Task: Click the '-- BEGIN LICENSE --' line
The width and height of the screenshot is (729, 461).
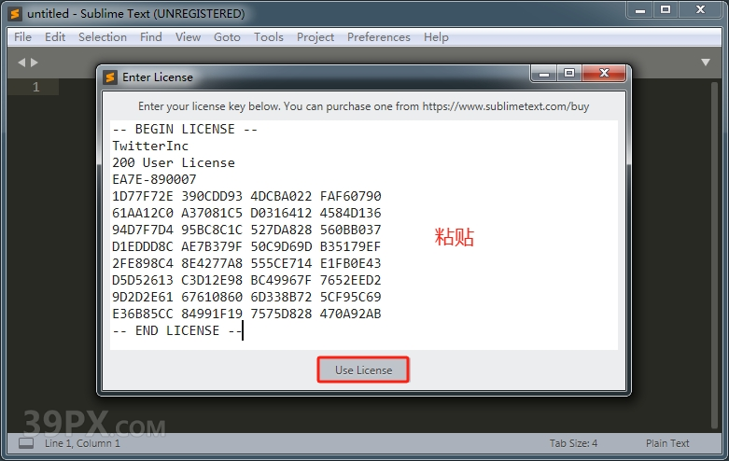Action: click(x=185, y=129)
